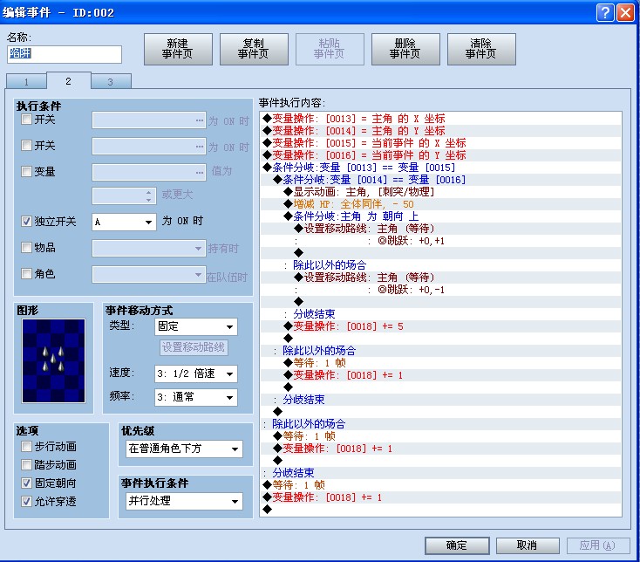This screenshot has width=640, height=562.
Task: Enable the first 开关 condition checkbox
Action: (26, 120)
